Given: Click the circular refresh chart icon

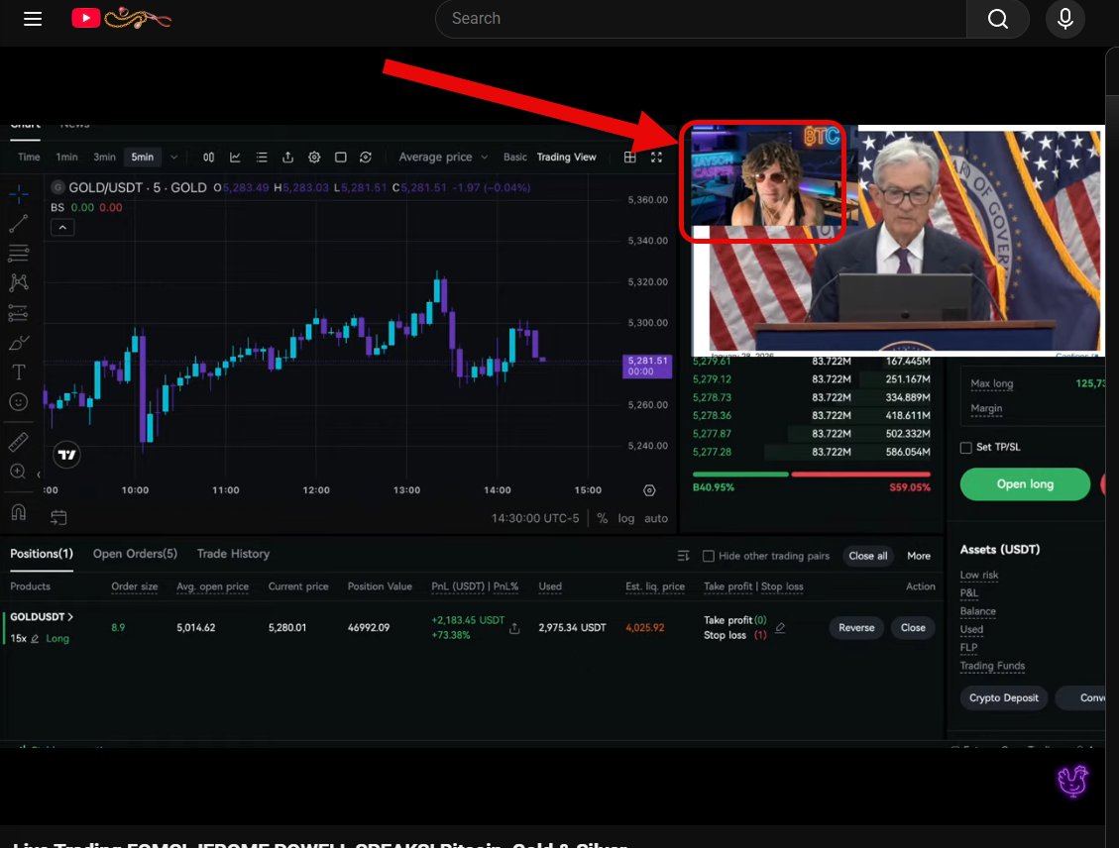Looking at the screenshot, I should tap(366, 157).
